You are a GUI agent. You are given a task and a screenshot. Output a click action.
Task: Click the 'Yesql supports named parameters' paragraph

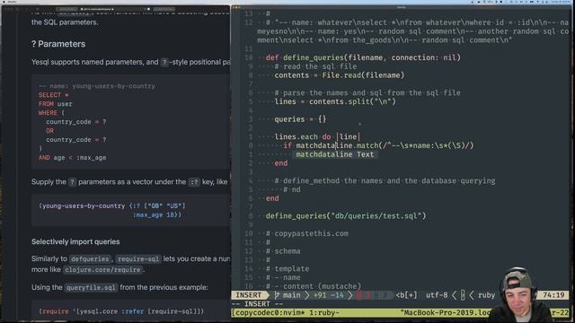(x=130, y=62)
